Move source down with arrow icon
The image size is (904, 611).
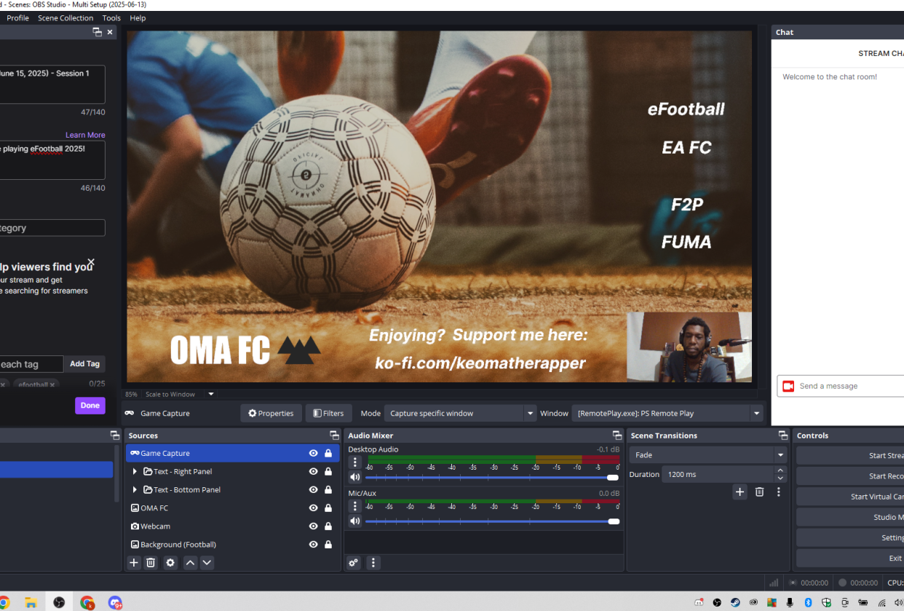(x=207, y=563)
